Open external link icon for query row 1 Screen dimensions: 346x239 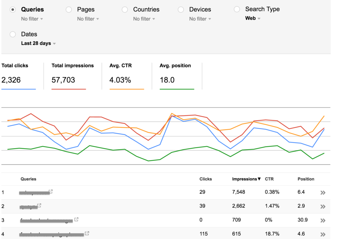pyautogui.click(x=51, y=192)
